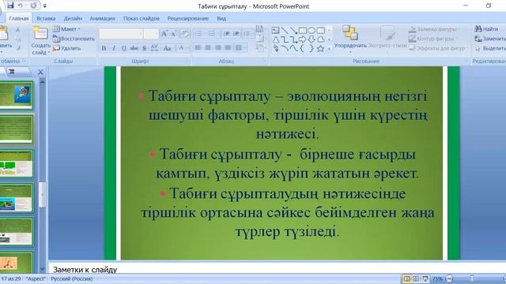The image size is (506, 284).
Task: Click the Восстановить slide button
Action: point(74,39)
